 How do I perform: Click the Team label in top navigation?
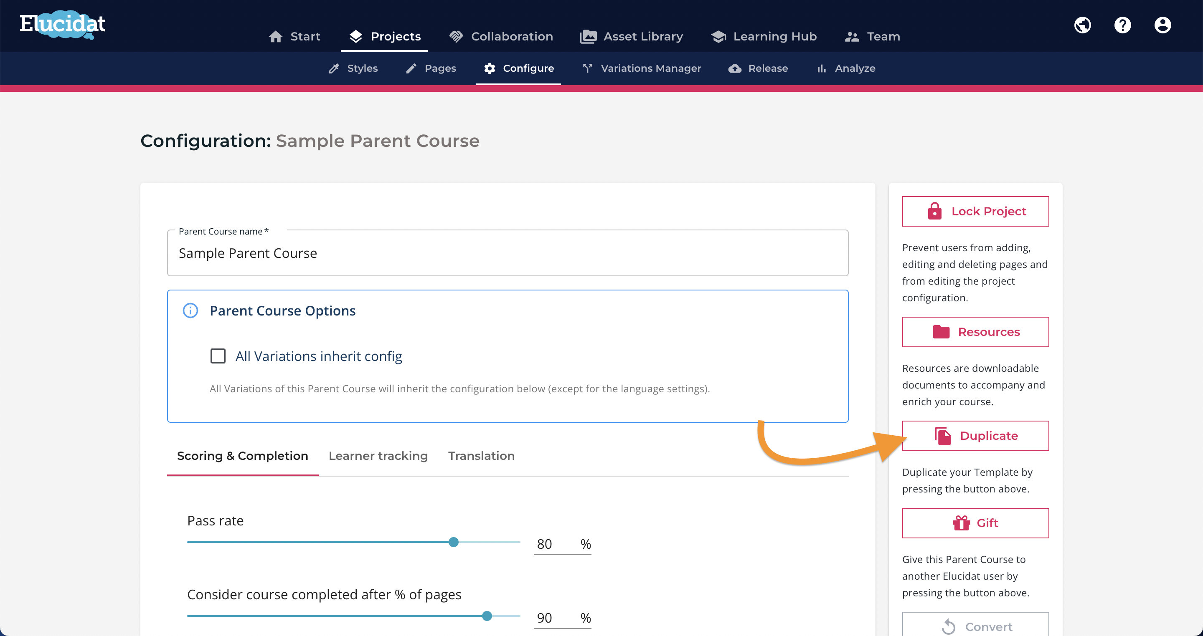[883, 36]
